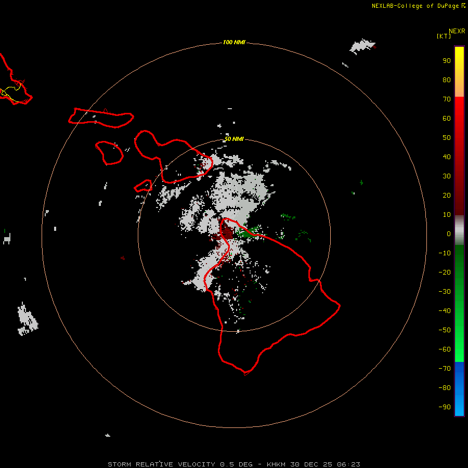Click the 80 value on the velocity scale
The image size is (468, 468).
tap(447, 80)
